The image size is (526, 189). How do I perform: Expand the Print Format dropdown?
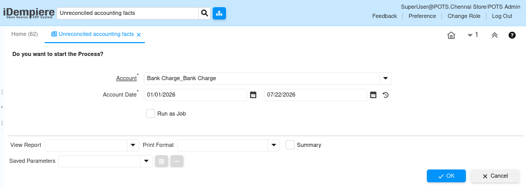coord(274,145)
